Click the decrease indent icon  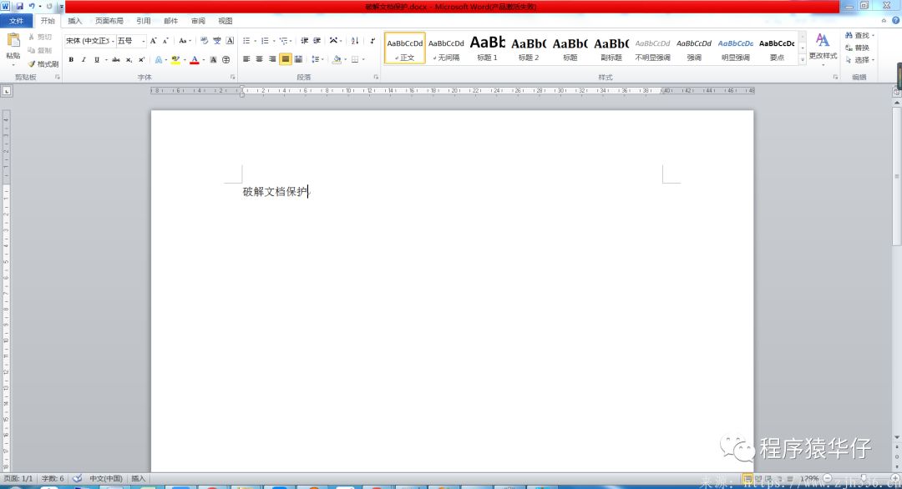point(304,41)
